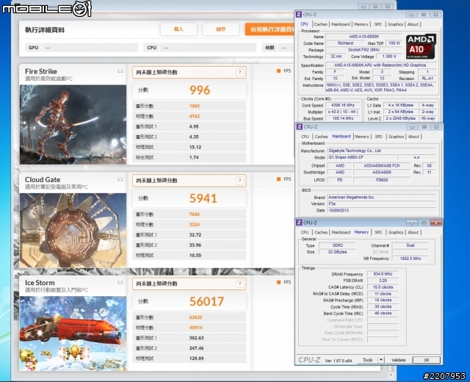Click motherboard model G1.Sniper A88X-CF

(361, 157)
